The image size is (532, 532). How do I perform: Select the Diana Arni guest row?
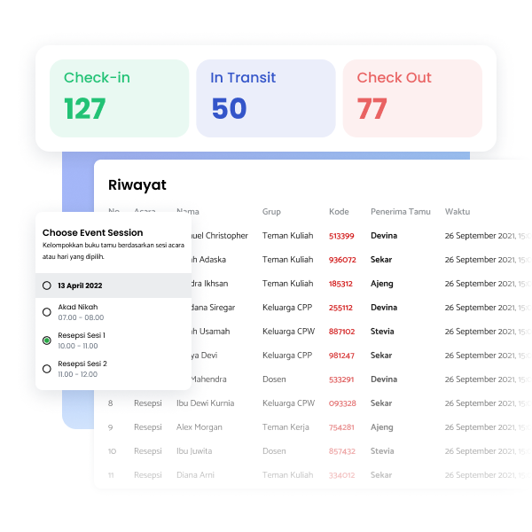point(195,475)
